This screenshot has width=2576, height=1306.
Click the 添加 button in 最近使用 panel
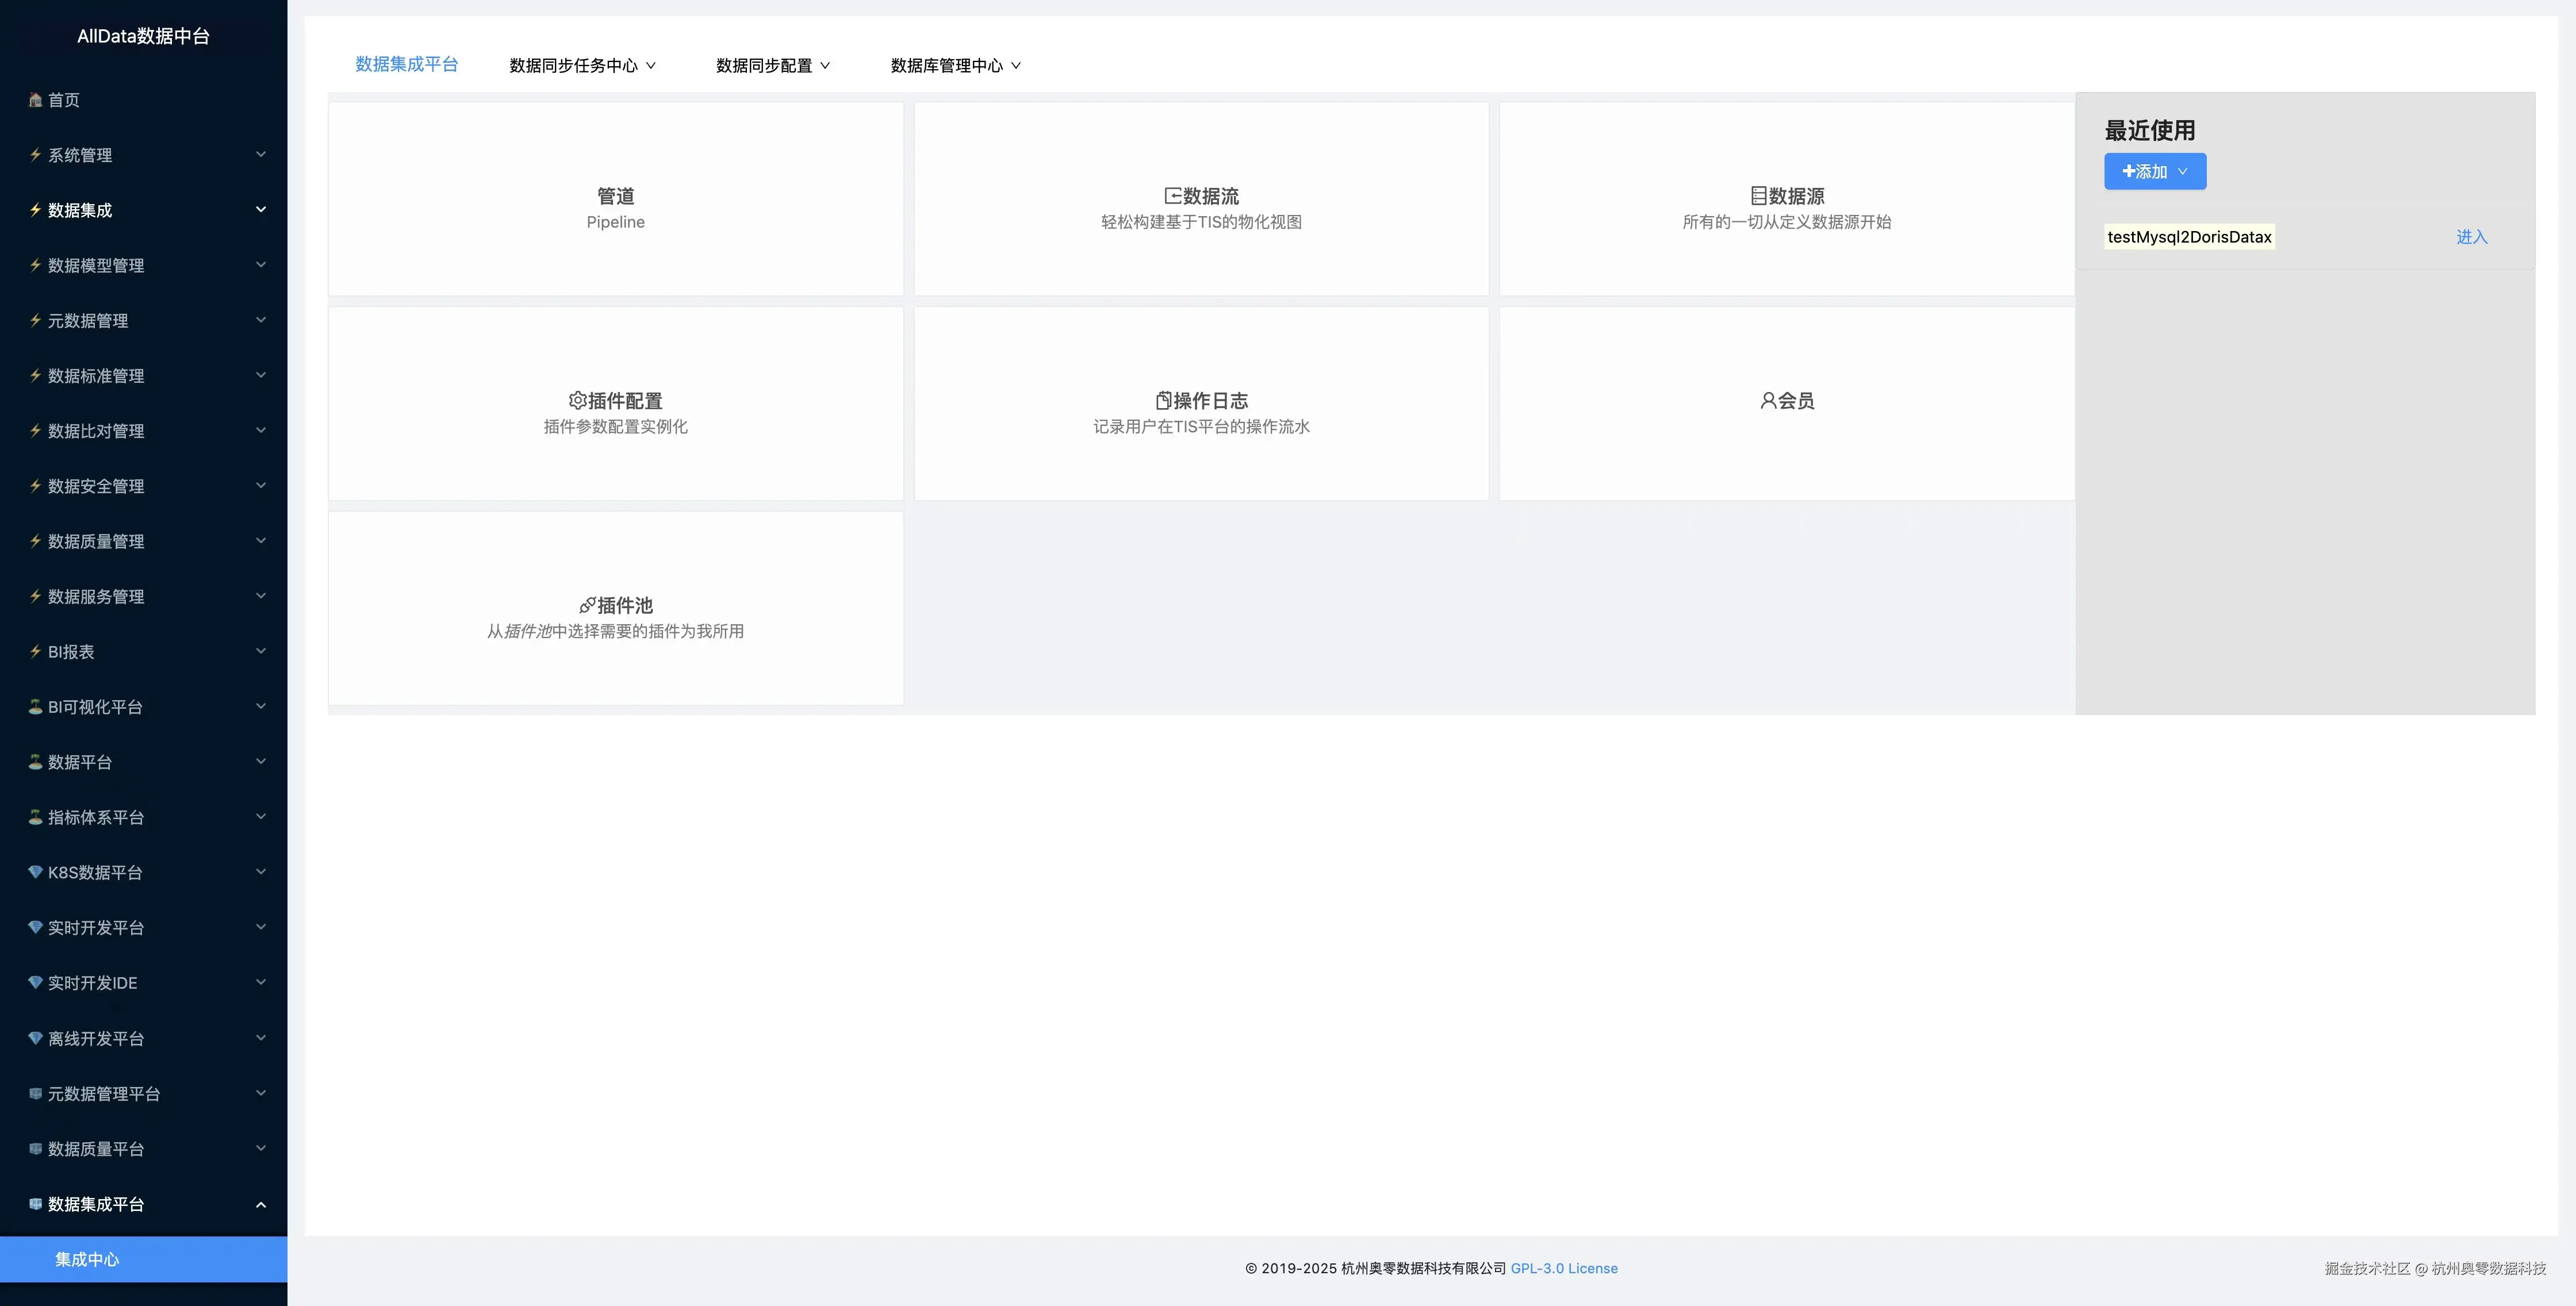click(2155, 171)
